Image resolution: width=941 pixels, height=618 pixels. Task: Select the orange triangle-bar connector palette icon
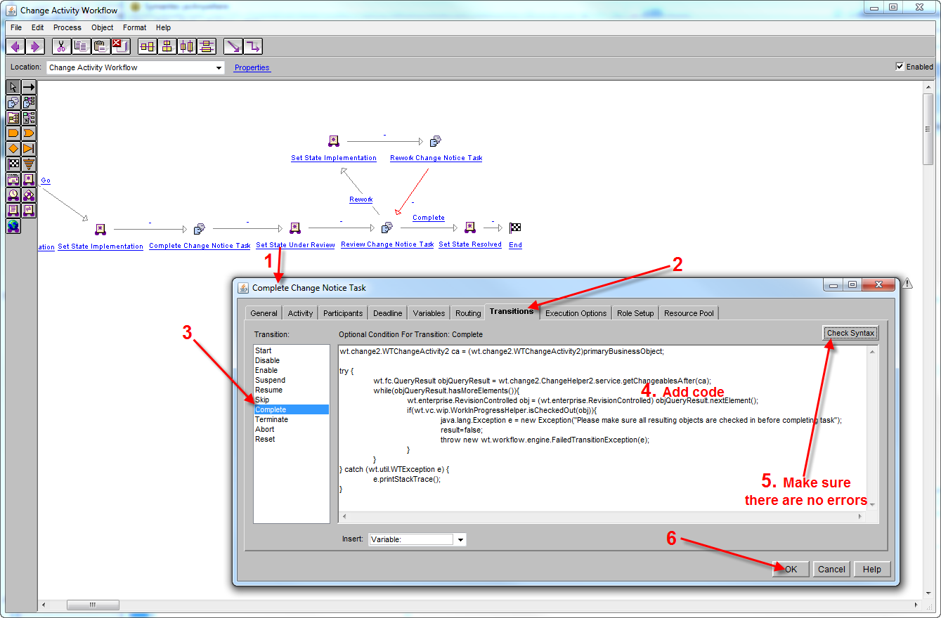[x=29, y=149]
